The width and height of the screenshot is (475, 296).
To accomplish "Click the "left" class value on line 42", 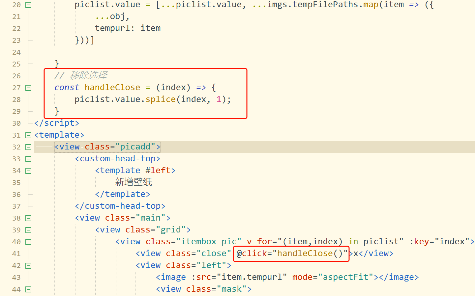I will (x=211, y=265).
